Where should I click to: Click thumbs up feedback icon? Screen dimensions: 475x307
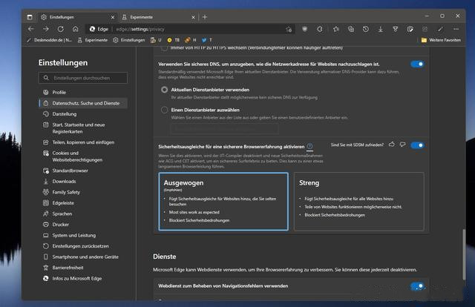(391, 145)
